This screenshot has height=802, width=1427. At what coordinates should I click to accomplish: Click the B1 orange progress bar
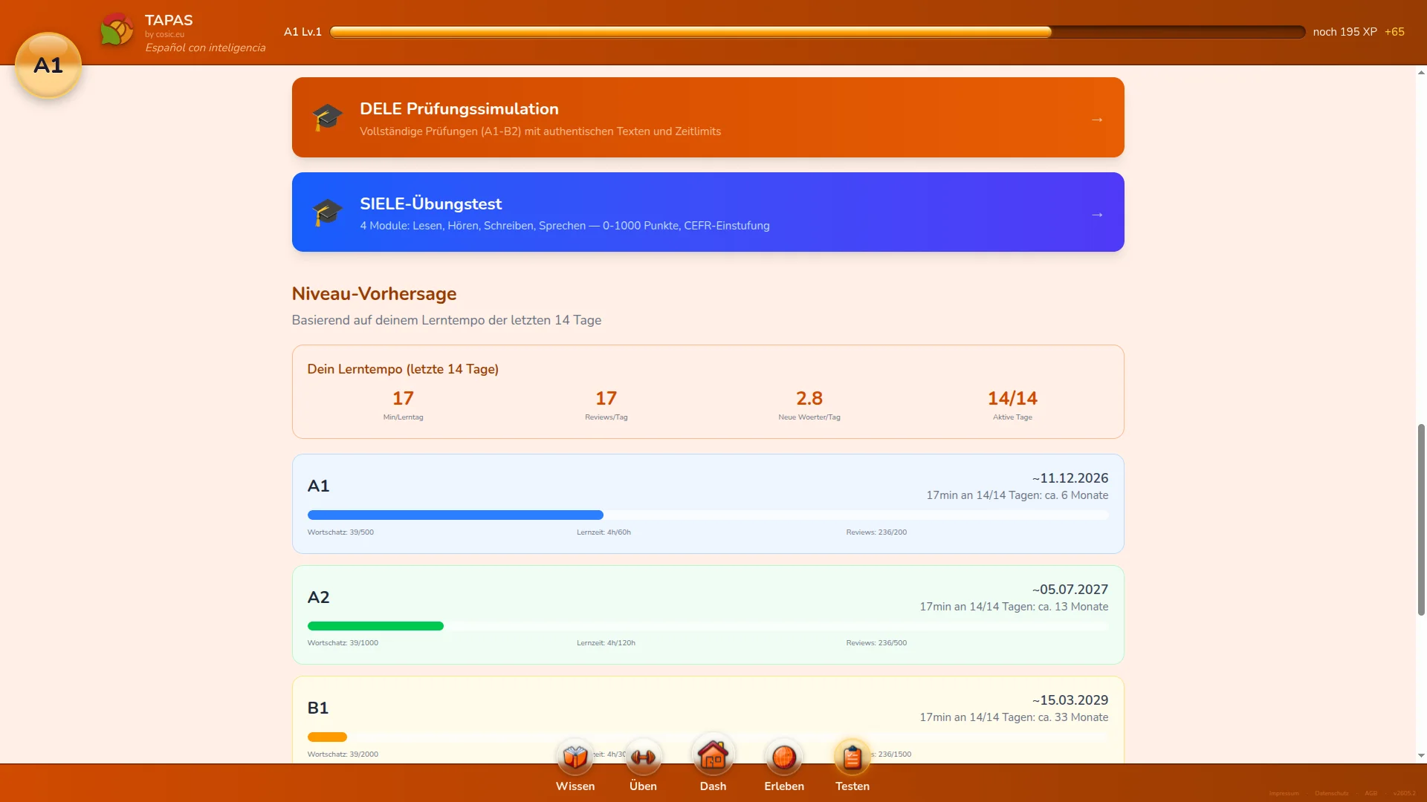[x=708, y=737]
